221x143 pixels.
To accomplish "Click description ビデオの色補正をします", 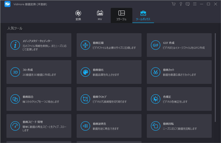I will coord(175,102).
